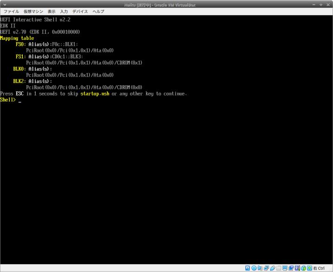Click the device path ending CDROM(0x0)
Image resolution: width=333 pixels, height=272 pixels.
[x=84, y=88]
